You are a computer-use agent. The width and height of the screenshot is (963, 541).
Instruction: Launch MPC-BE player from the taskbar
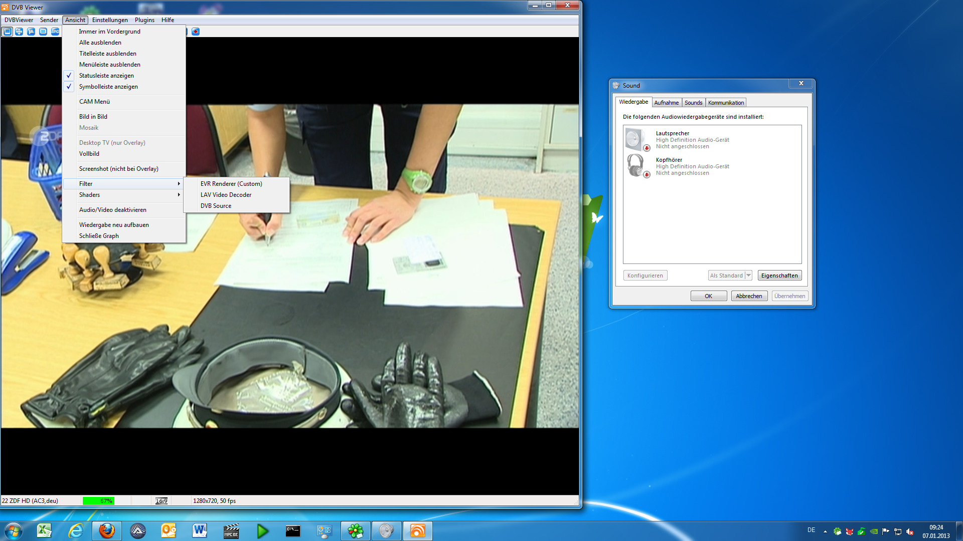pyautogui.click(x=231, y=530)
